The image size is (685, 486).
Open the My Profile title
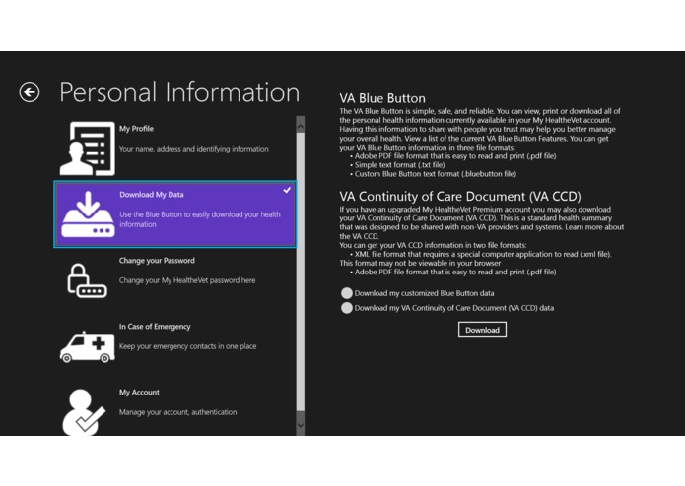click(136, 129)
